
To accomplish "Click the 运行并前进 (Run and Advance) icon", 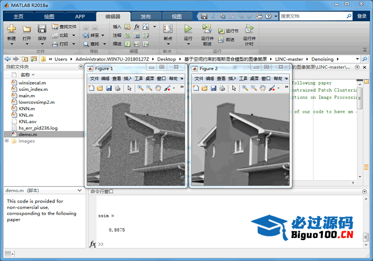I will (x=207, y=29).
